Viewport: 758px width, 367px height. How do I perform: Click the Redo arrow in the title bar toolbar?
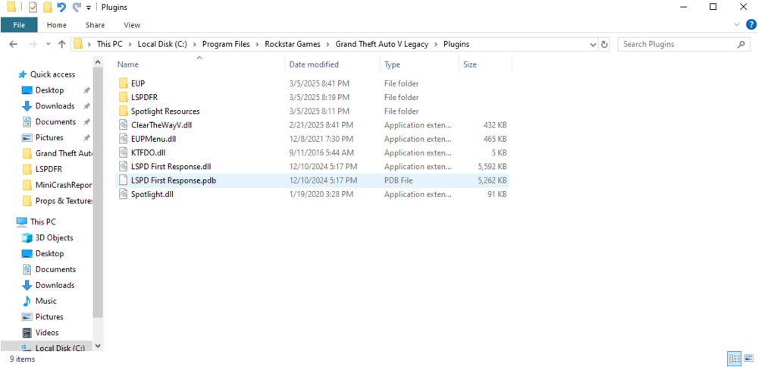click(76, 8)
